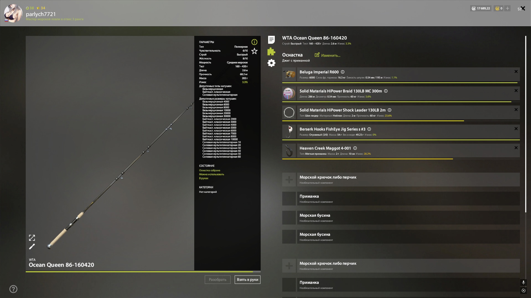
Task: Click the Разобрать button
Action: [x=217, y=280]
